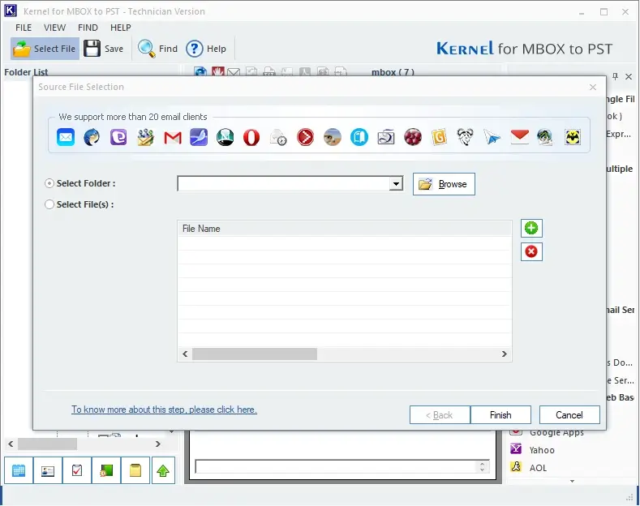
Task: Click the Thunderbird email client icon
Action: pyautogui.click(x=92, y=137)
